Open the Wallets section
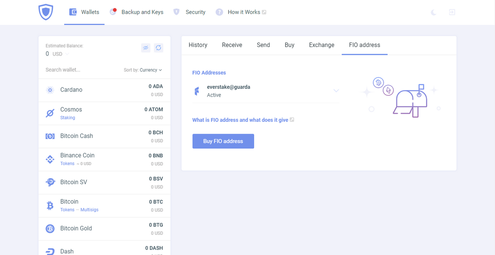 [84, 12]
